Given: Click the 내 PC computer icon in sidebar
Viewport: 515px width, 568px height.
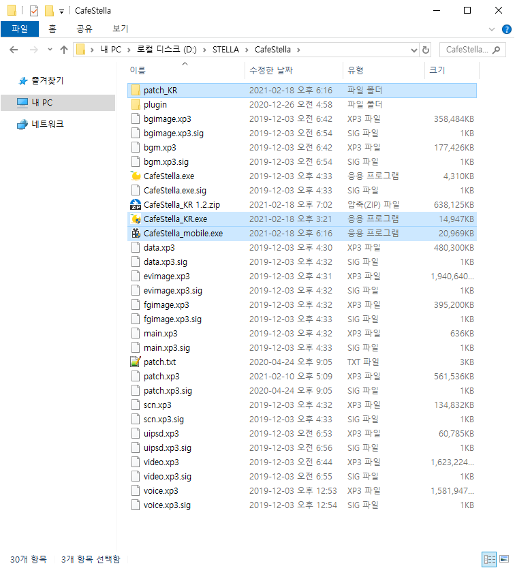Looking at the screenshot, I should coord(22,103).
